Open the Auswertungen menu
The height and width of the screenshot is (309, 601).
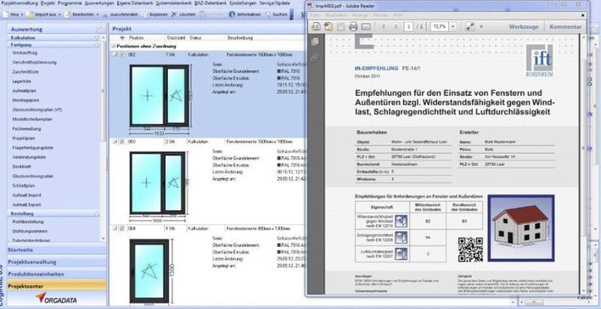pyautogui.click(x=98, y=3)
